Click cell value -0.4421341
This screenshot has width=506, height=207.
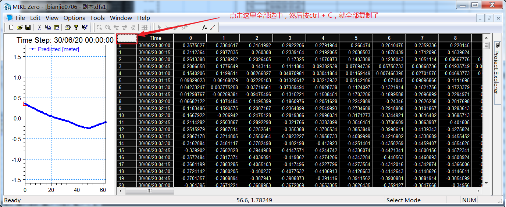[x=389, y=150]
